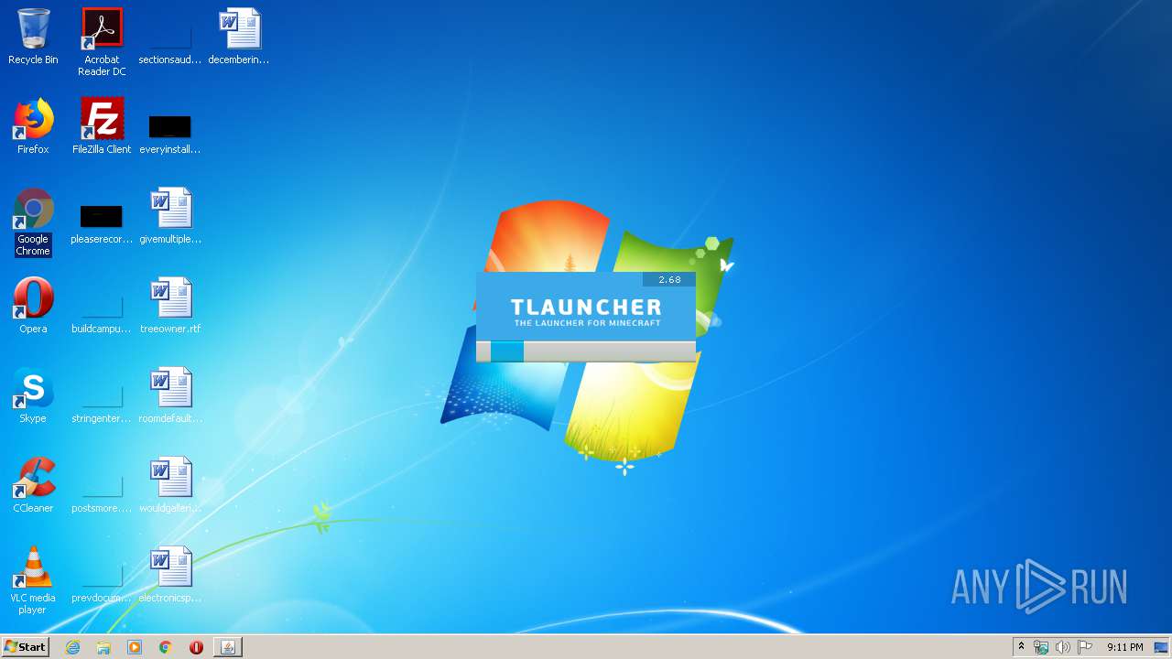Open Internet Explorer from taskbar

click(x=72, y=647)
